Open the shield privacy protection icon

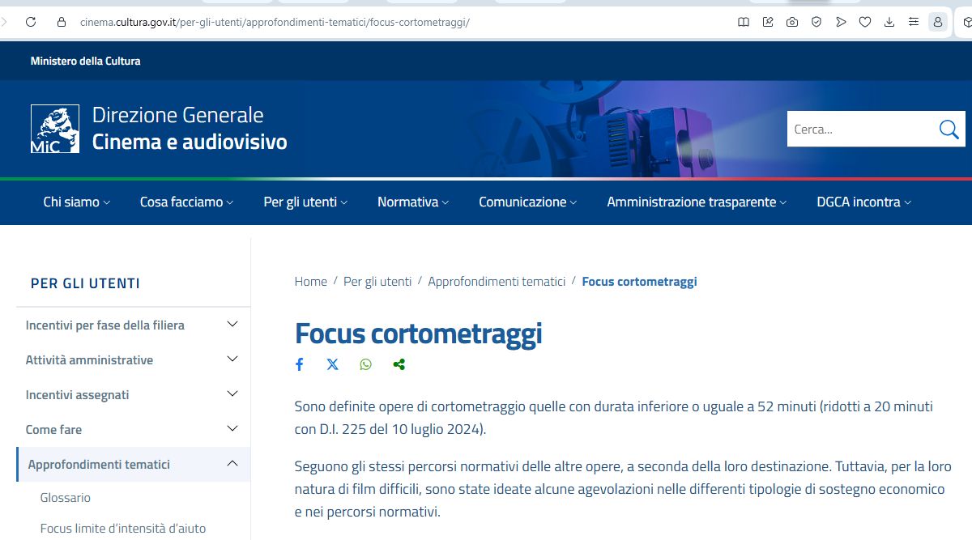click(x=816, y=22)
